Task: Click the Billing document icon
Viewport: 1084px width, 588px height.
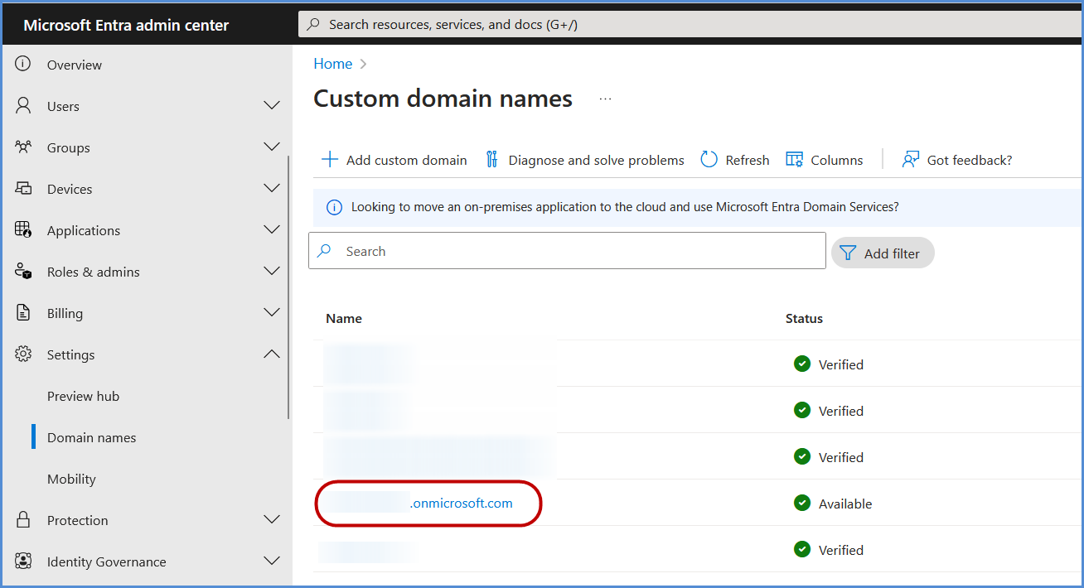Action: 23,313
